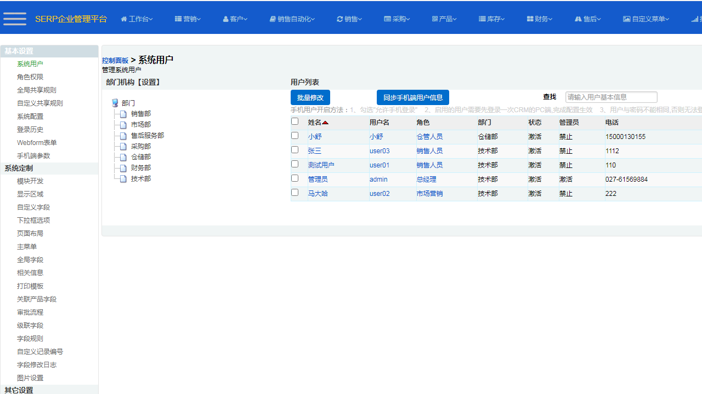Click the 销售 refresh-arrows icon
This screenshot has width=702, height=394.
tap(339, 19)
